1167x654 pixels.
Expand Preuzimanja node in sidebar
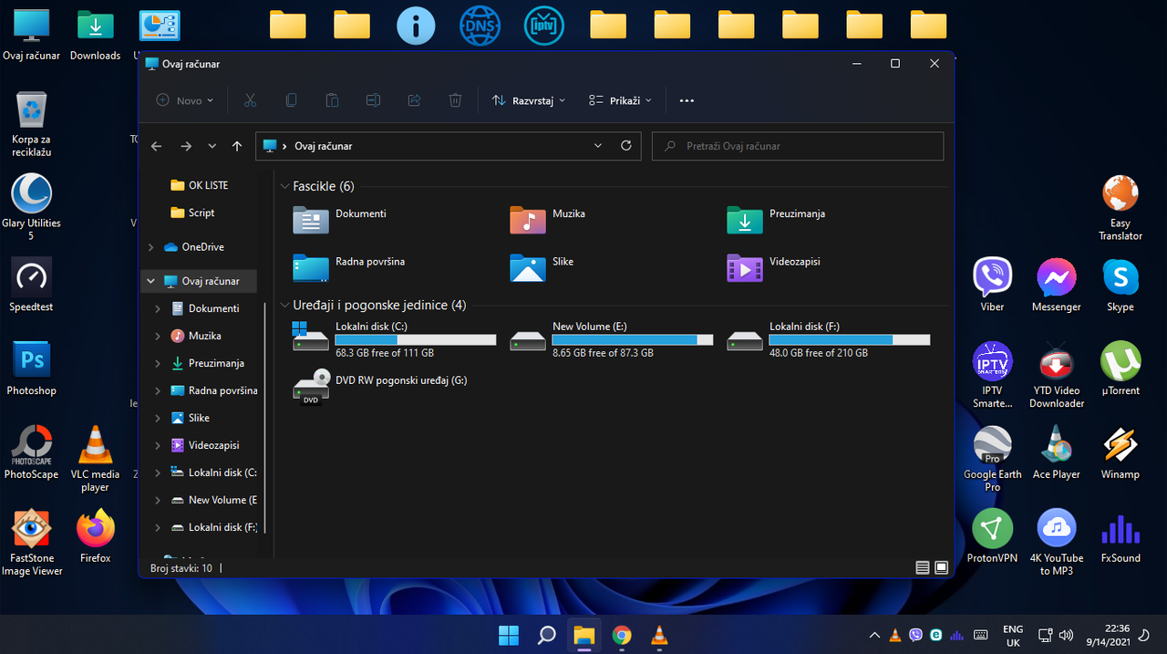159,363
